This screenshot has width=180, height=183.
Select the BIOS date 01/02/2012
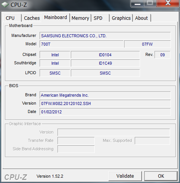tap(105, 112)
